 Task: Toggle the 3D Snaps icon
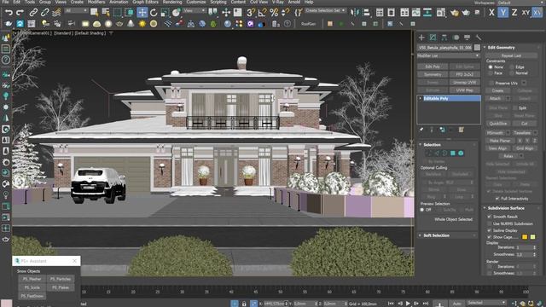point(251,13)
